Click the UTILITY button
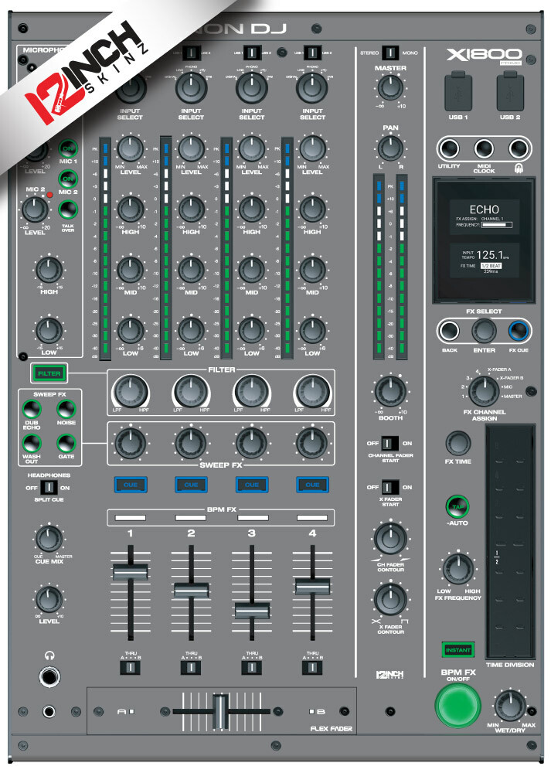Screen dimensions: 551x773 click(449, 148)
